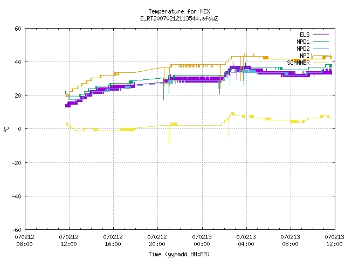Click the green NPD1 downward spike after 20:00
345x259 pixels.
pyautogui.click(x=163, y=89)
